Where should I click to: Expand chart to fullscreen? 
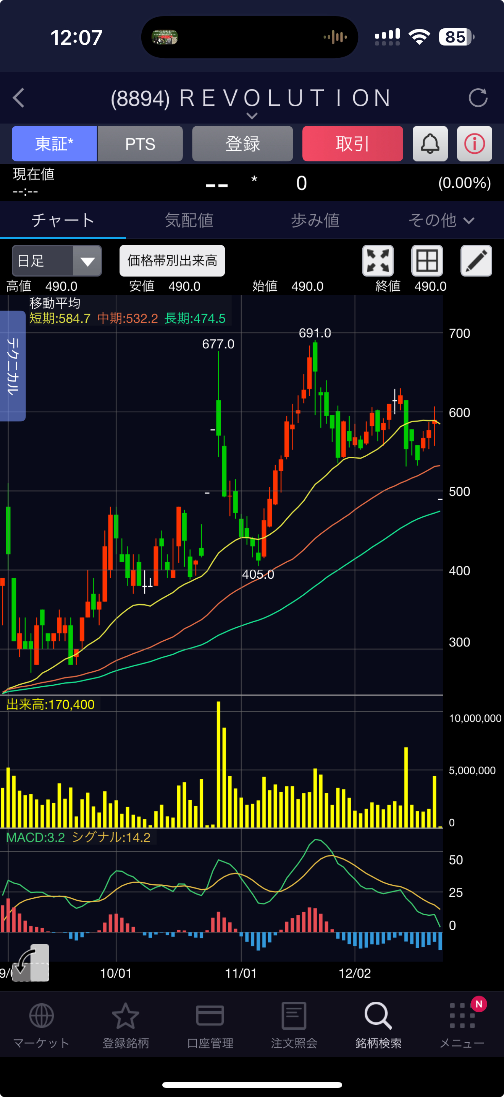[x=378, y=260]
